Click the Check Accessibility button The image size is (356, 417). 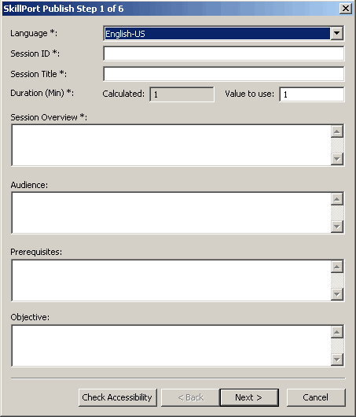pyautogui.click(x=118, y=397)
